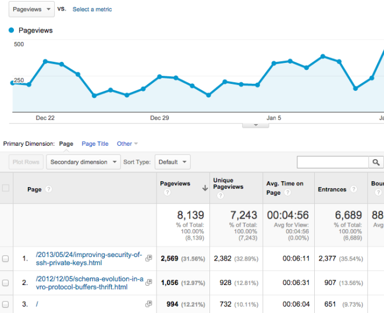384x313 pixels.
Task: Click the 8,139 total pageviews value
Action: click(190, 215)
